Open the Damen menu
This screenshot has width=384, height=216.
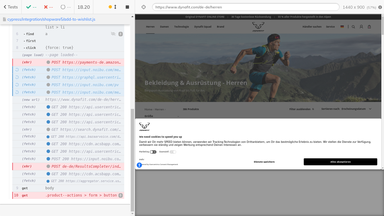[x=164, y=27]
